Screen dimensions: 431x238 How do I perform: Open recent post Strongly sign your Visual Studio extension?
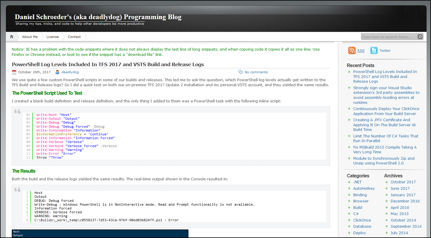click(x=386, y=95)
